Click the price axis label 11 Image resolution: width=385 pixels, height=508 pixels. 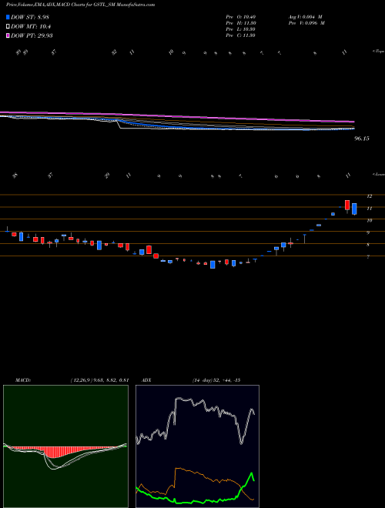(x=369, y=209)
